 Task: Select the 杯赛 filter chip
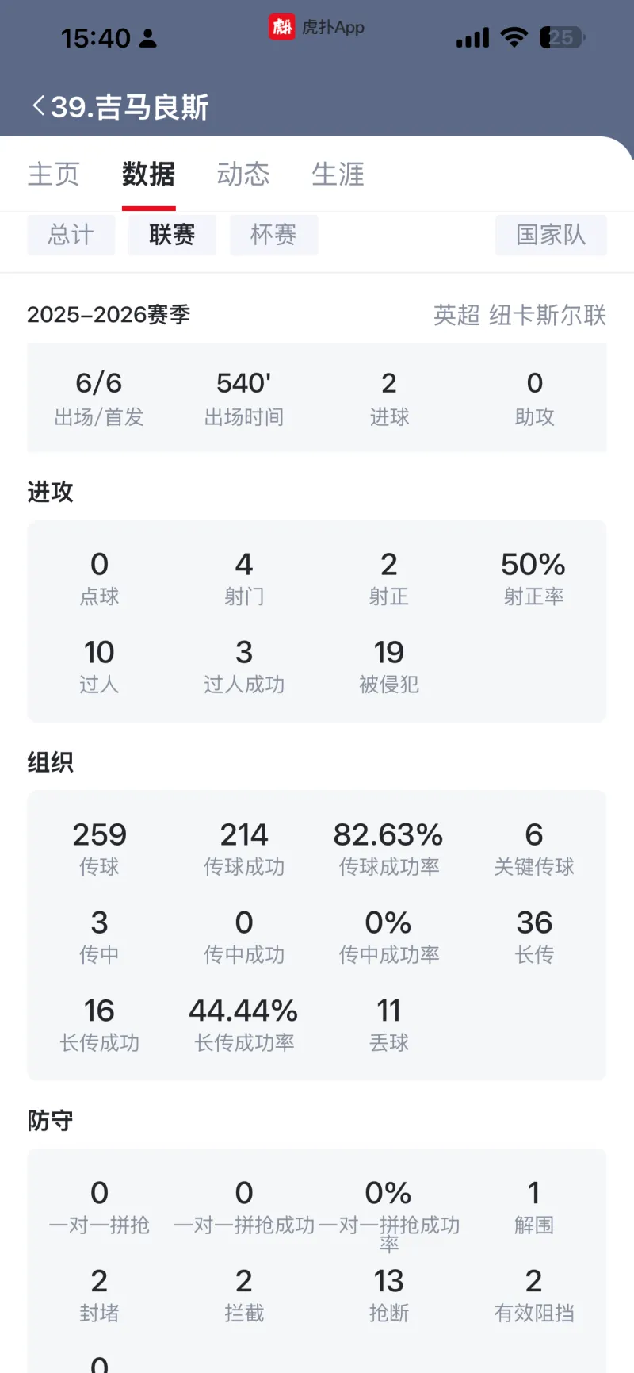tap(273, 235)
